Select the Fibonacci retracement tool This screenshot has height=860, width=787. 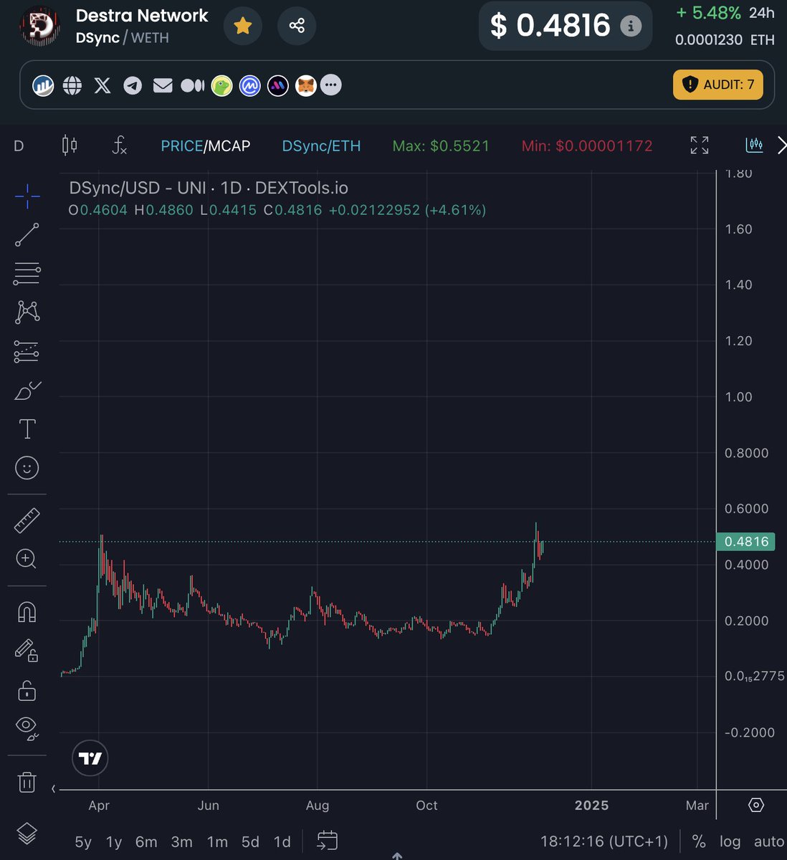[27, 273]
